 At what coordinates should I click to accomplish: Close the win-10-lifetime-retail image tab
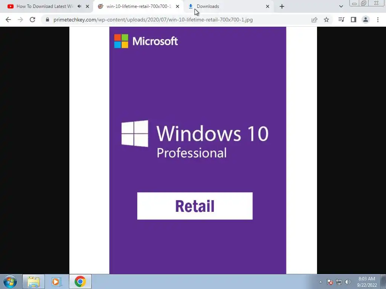(x=178, y=6)
